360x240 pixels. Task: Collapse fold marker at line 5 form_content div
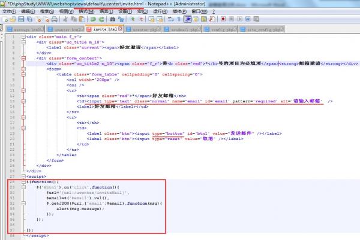pyautogui.click(x=23, y=58)
